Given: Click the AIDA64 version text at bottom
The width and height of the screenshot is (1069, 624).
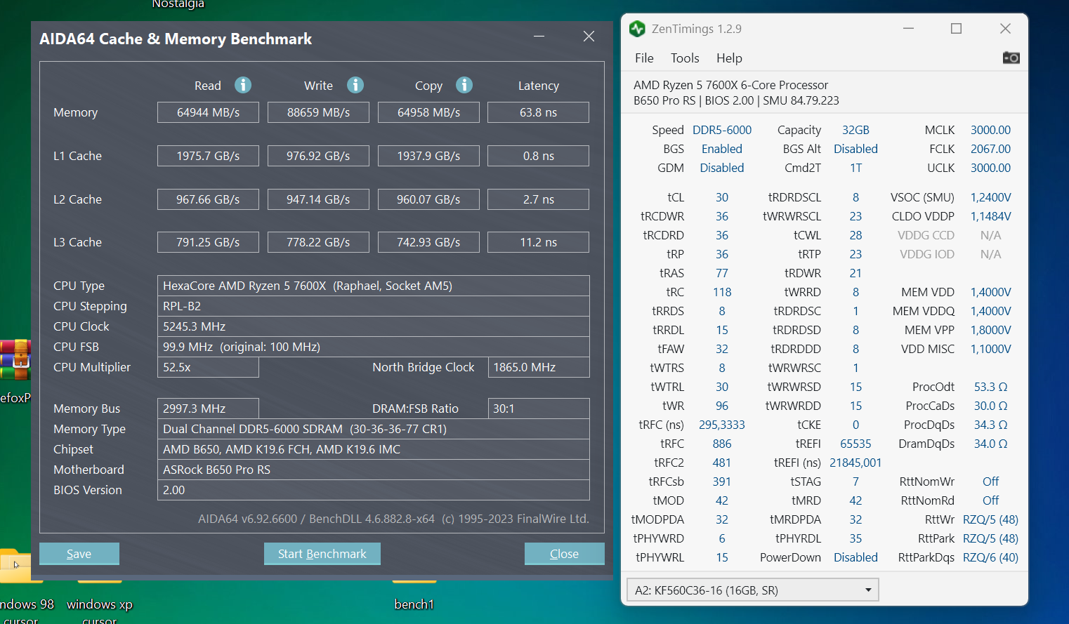Looking at the screenshot, I should (x=393, y=519).
